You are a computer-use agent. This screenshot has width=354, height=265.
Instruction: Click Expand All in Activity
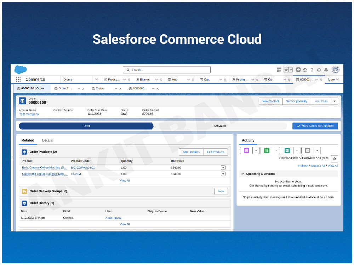point(318,166)
